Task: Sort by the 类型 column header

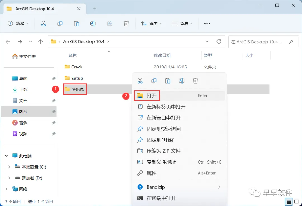Action: click(207, 55)
